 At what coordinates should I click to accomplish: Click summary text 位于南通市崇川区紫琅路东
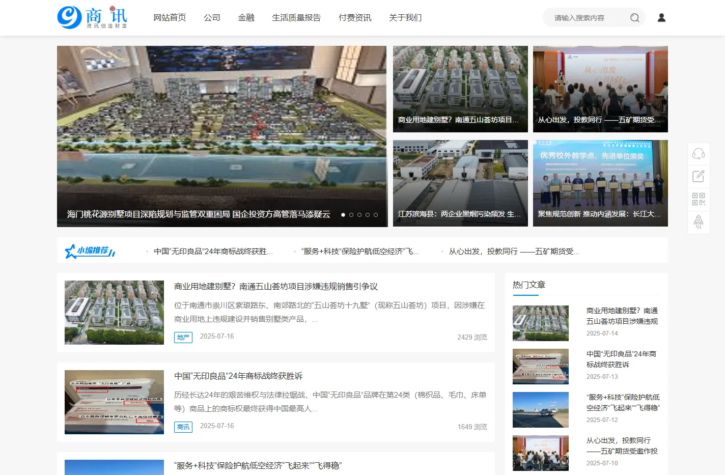[x=329, y=312]
